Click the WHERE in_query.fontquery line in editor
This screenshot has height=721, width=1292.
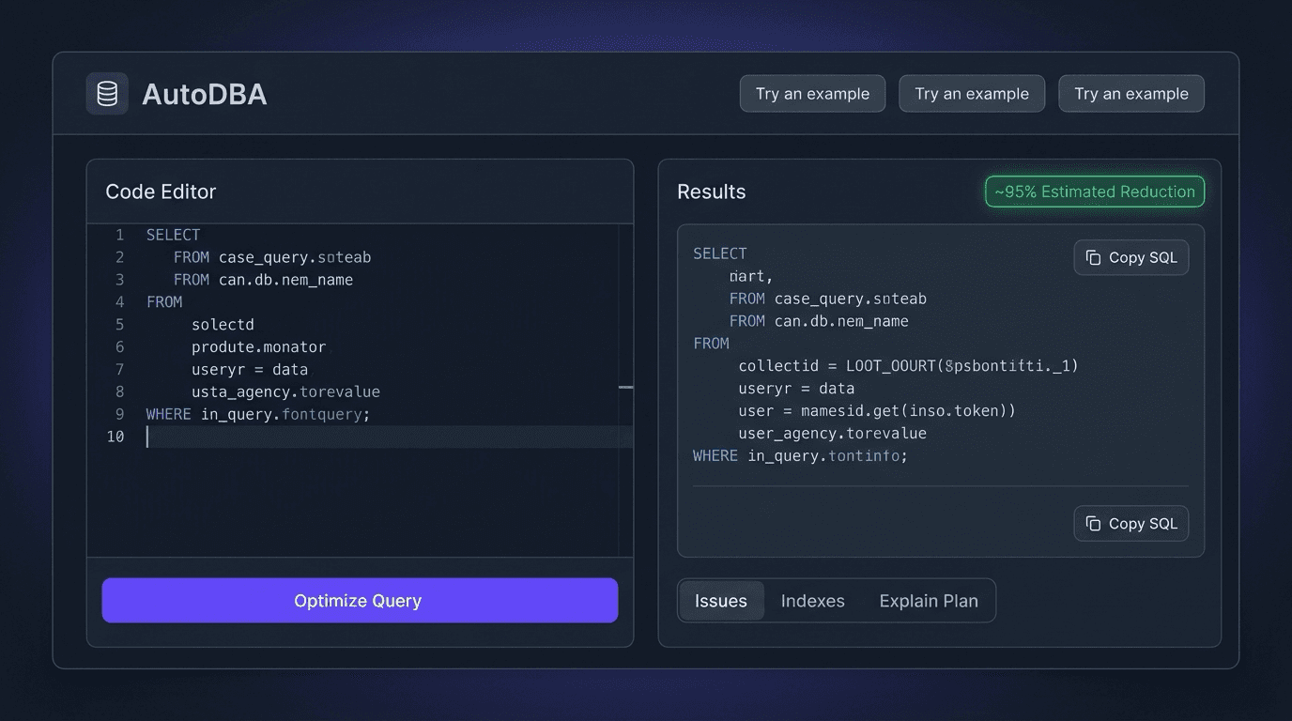point(258,414)
